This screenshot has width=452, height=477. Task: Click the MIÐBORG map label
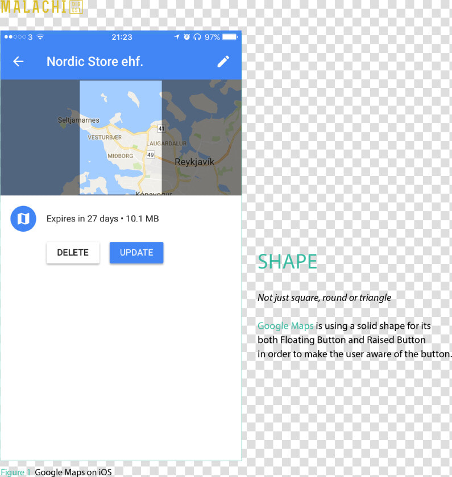[121, 156]
